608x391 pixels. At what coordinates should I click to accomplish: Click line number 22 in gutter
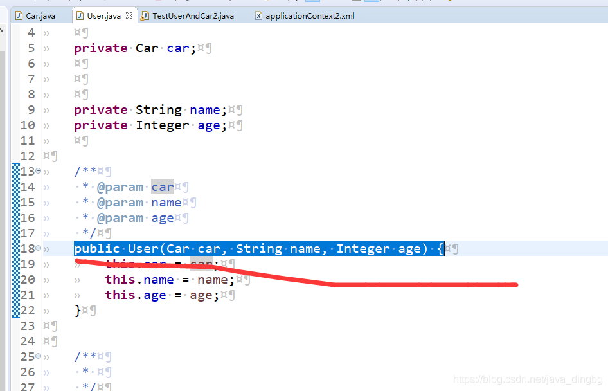[28, 311]
